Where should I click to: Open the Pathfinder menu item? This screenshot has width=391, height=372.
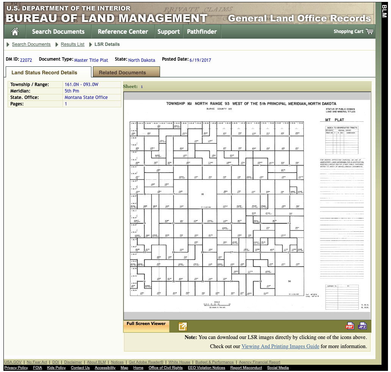[202, 31]
